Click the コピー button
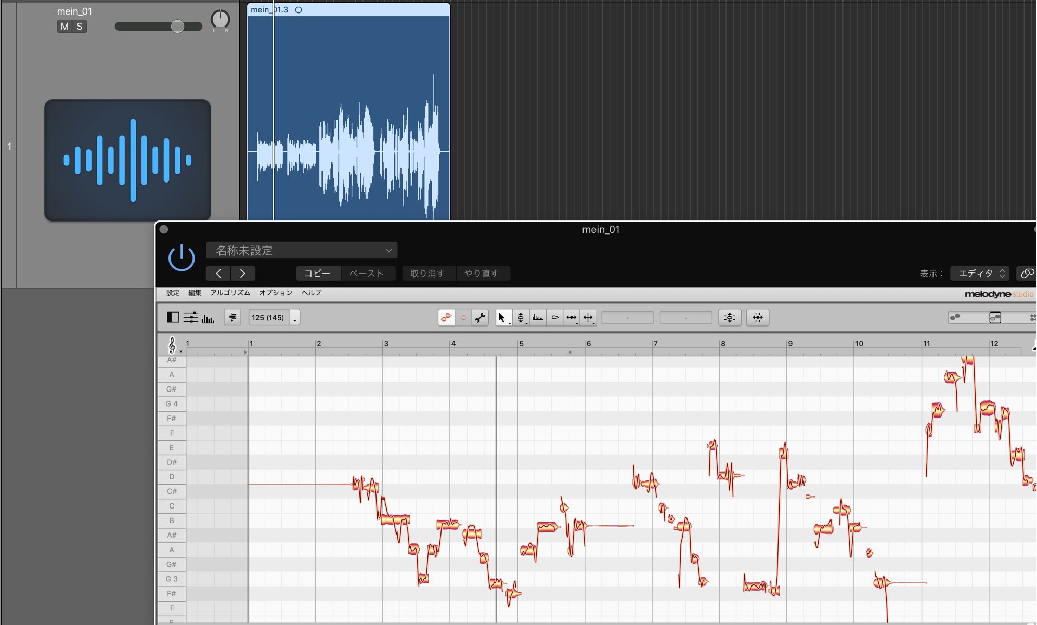Viewport: 1037px width, 625px height. point(317,273)
